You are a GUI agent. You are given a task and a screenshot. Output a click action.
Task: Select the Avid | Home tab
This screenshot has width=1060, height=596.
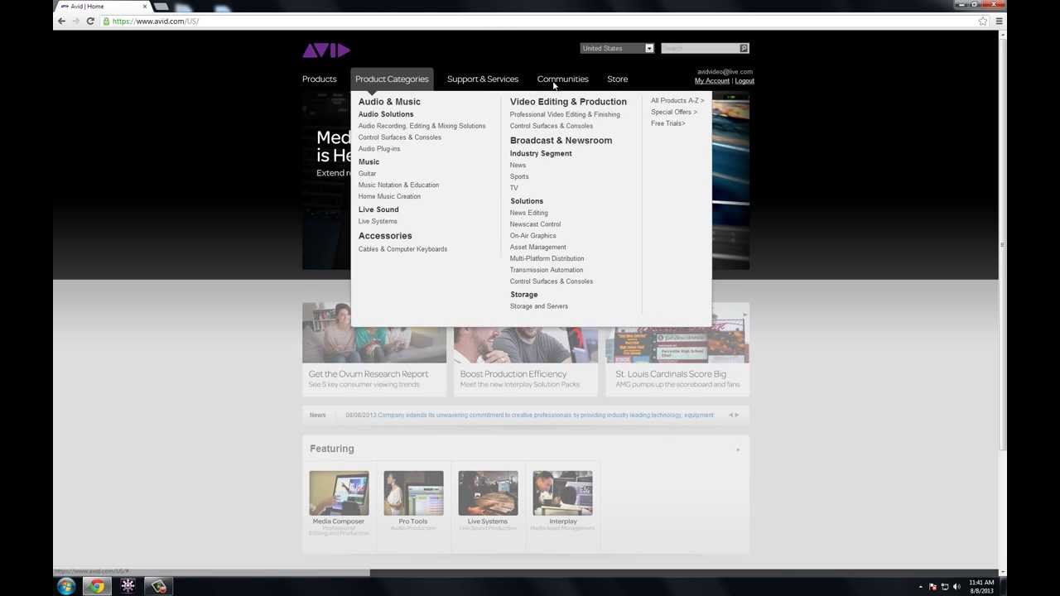click(102, 7)
